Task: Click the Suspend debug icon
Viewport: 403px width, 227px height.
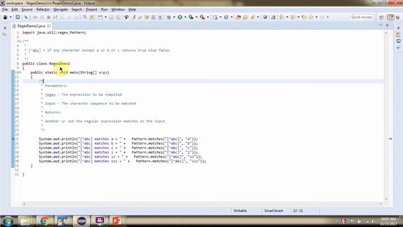Action: pos(42,17)
